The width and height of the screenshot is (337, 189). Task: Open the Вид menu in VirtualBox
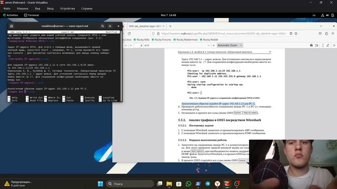[x=37, y=8]
